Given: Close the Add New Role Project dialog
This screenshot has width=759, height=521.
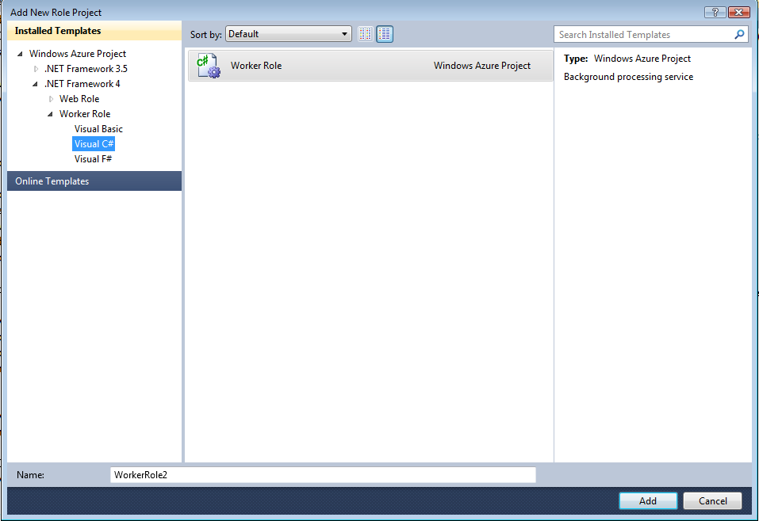Looking at the screenshot, I should coord(738,12).
